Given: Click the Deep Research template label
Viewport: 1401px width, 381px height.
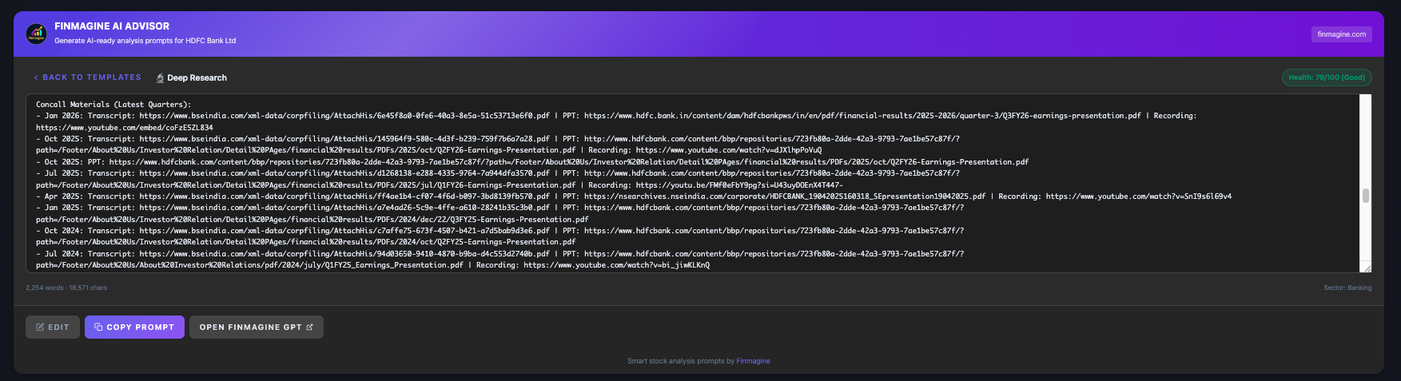Looking at the screenshot, I should [197, 78].
